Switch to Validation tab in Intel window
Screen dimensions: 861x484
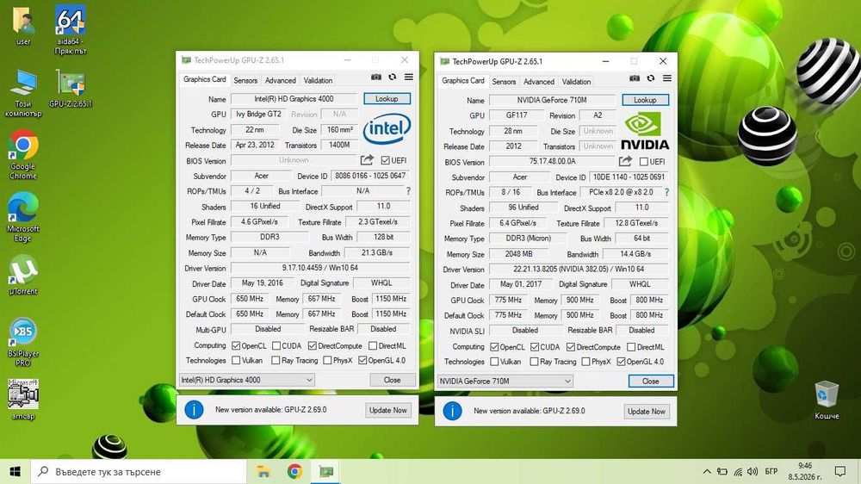318,80
